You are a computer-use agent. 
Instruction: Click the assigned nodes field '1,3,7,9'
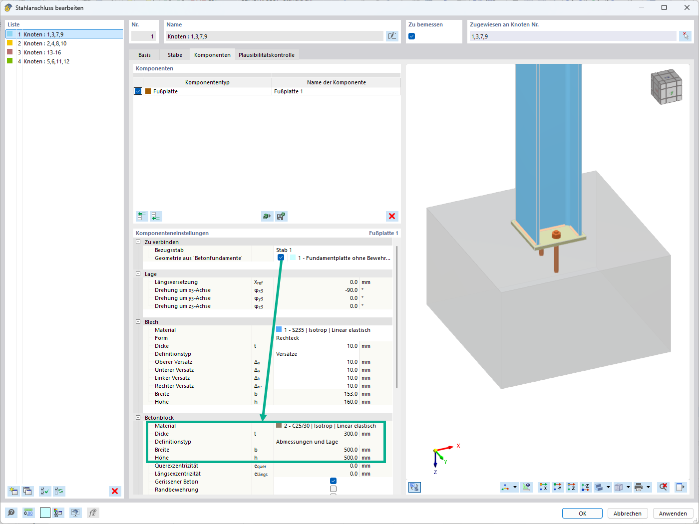point(573,36)
